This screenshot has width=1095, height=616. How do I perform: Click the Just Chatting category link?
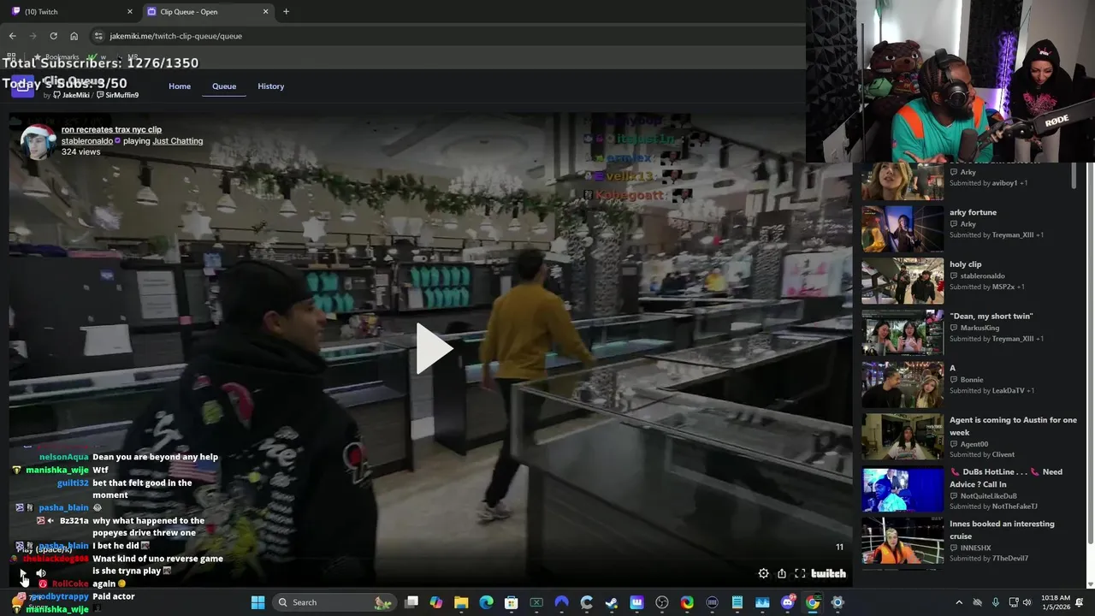(x=178, y=141)
